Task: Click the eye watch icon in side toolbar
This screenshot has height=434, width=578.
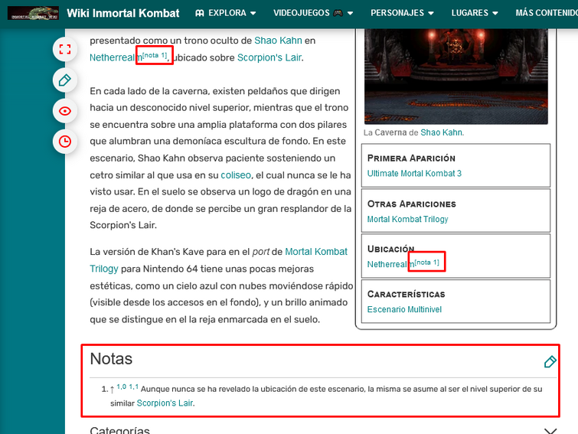Action: coord(65,111)
